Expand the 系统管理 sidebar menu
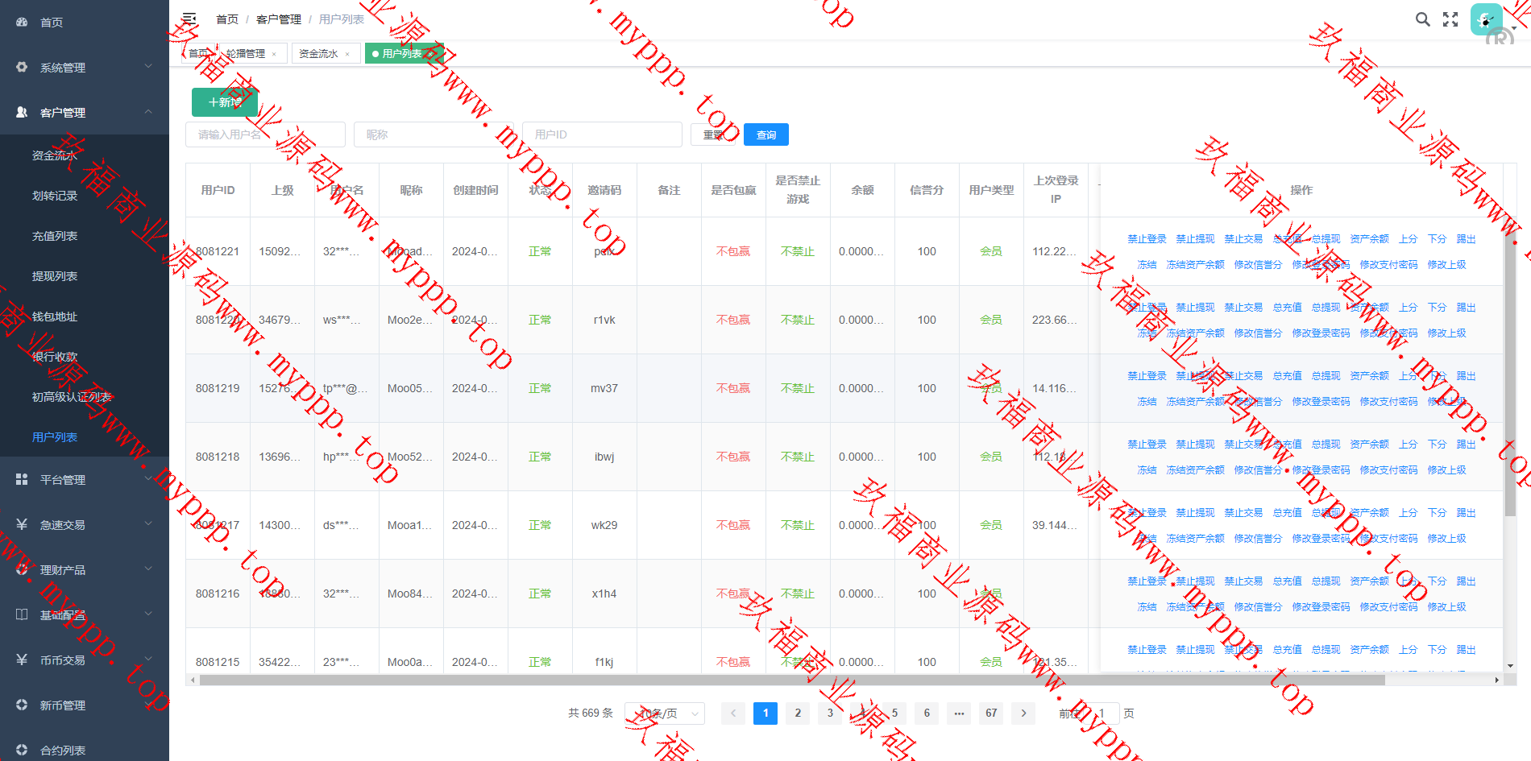This screenshot has height=761, width=1531. pos(85,68)
